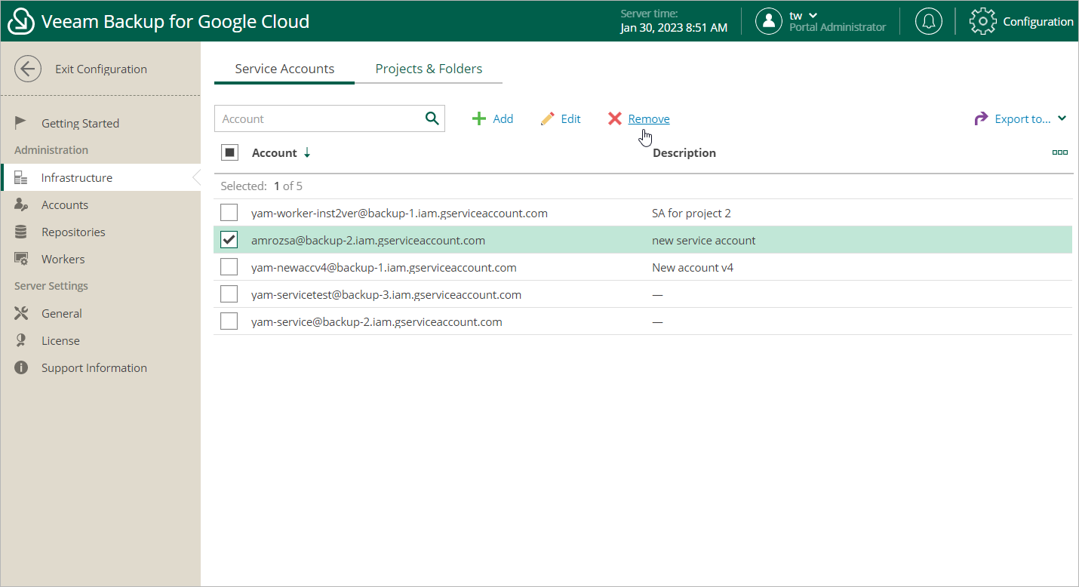Click the red X Remove icon
The width and height of the screenshot is (1079, 587).
(x=615, y=119)
